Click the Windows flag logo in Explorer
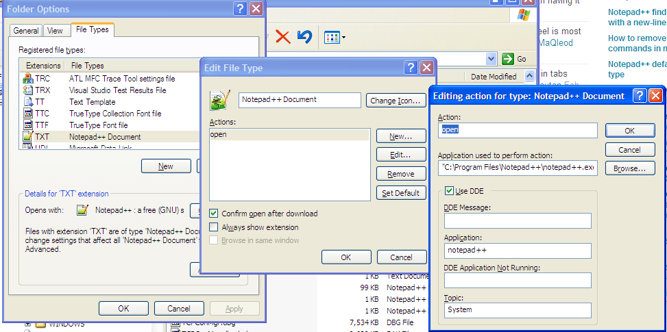The width and height of the screenshot is (667, 332). pos(524,15)
